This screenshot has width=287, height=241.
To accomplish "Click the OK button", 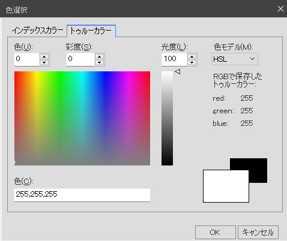I will coord(216,232).
